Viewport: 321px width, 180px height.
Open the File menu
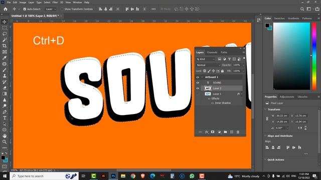(9, 2)
